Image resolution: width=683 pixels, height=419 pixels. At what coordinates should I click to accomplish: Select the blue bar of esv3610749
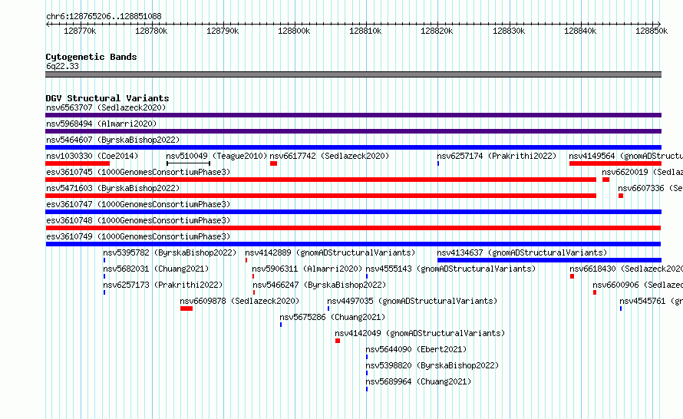pos(353,244)
